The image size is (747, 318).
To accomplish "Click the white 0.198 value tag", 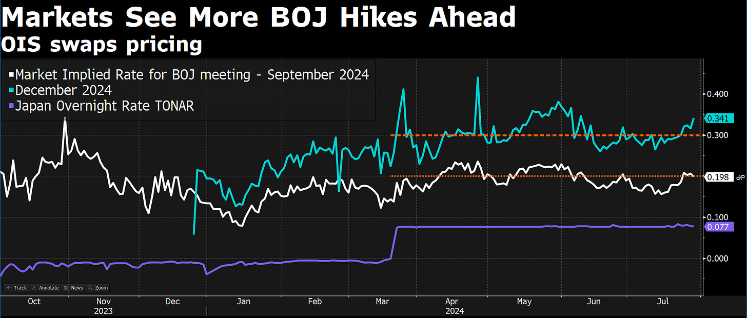I will pos(718,177).
